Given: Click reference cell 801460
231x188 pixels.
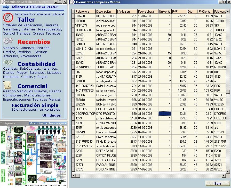Looking at the screenshot, I should pyautogui.click(x=85, y=16).
